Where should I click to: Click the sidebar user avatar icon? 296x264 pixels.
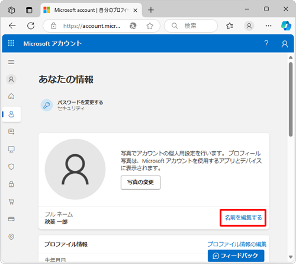11,79
